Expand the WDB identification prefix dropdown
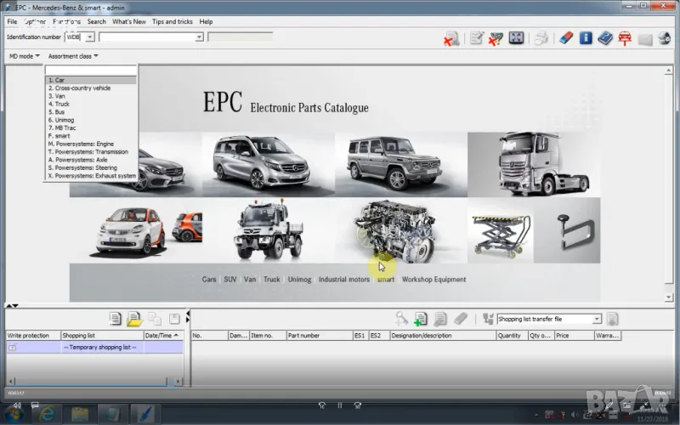Image resolution: width=680 pixels, height=425 pixels. pyautogui.click(x=89, y=37)
